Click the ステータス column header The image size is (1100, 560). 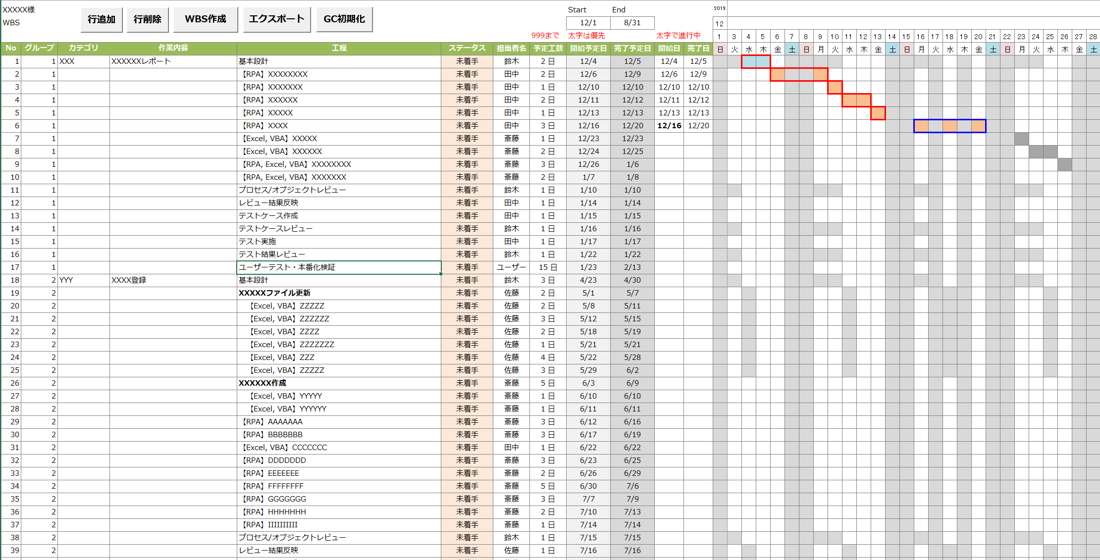467,48
